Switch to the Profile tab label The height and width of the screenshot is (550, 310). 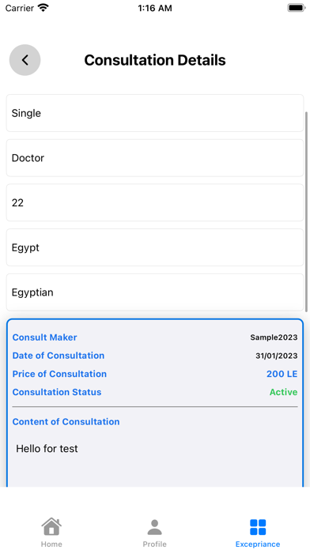click(x=154, y=544)
